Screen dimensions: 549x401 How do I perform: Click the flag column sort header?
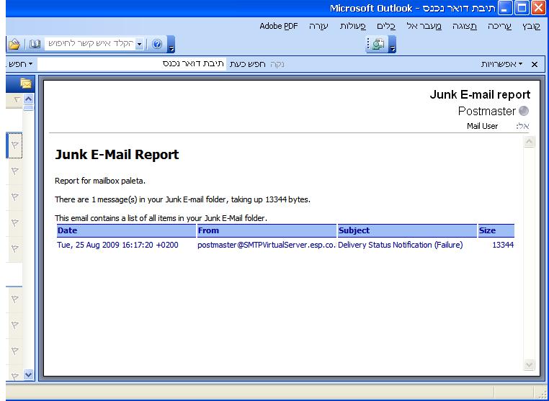click(x=17, y=100)
